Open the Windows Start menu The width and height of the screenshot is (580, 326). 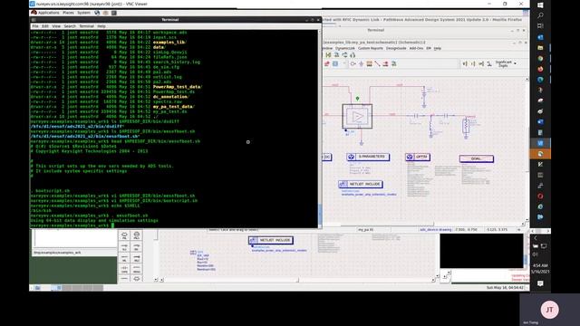coord(540,5)
